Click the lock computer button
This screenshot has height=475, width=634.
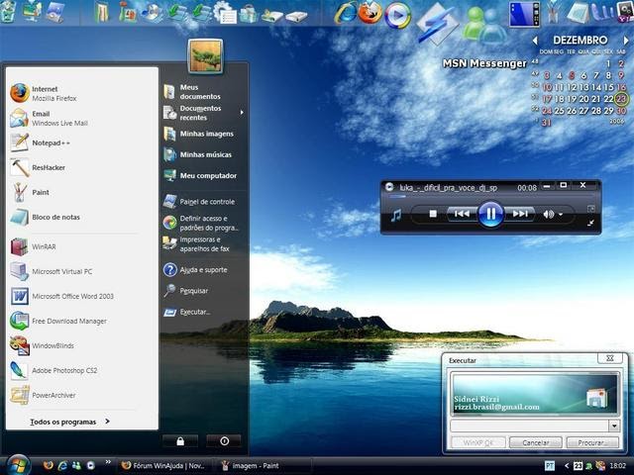pyautogui.click(x=180, y=441)
